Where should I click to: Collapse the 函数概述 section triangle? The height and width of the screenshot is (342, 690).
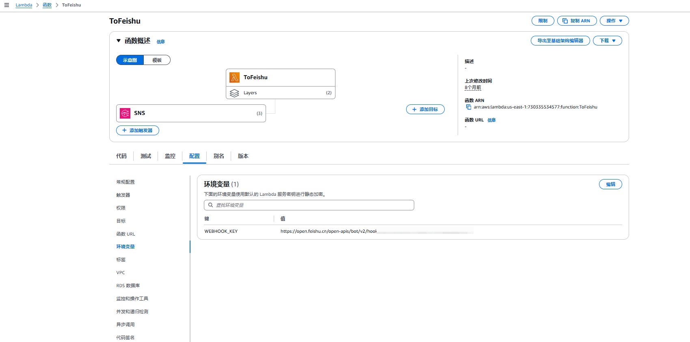(x=119, y=41)
